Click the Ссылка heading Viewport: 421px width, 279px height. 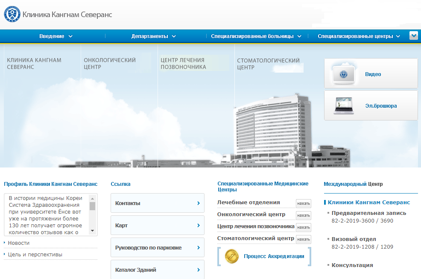(x=120, y=184)
